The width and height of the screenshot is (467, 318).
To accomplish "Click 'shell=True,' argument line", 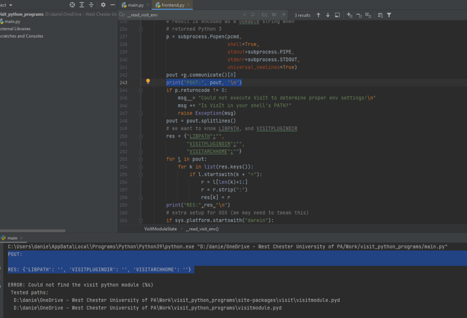I will click(243, 44).
